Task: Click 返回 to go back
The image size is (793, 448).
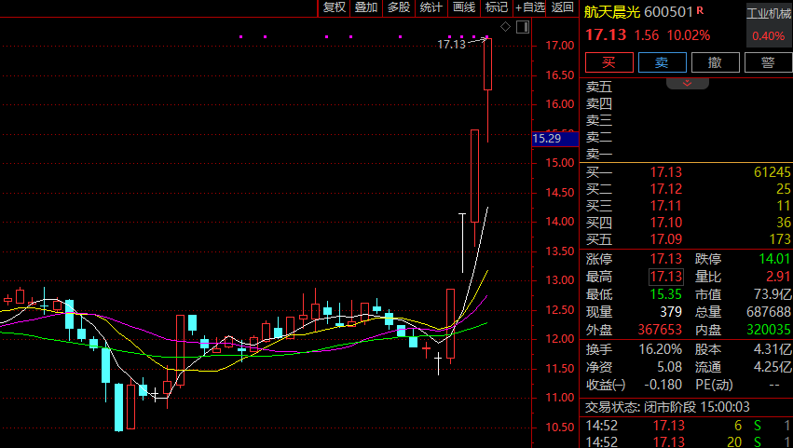Action: coord(563,7)
